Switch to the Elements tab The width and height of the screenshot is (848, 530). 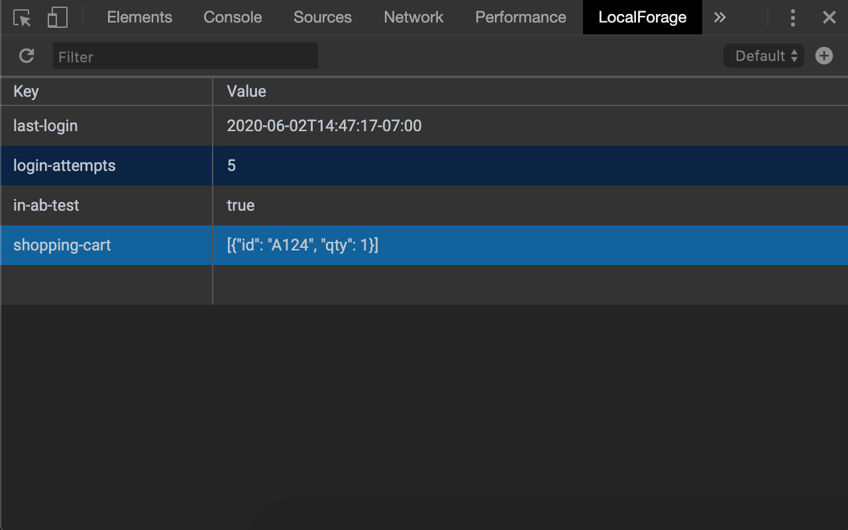click(x=139, y=17)
